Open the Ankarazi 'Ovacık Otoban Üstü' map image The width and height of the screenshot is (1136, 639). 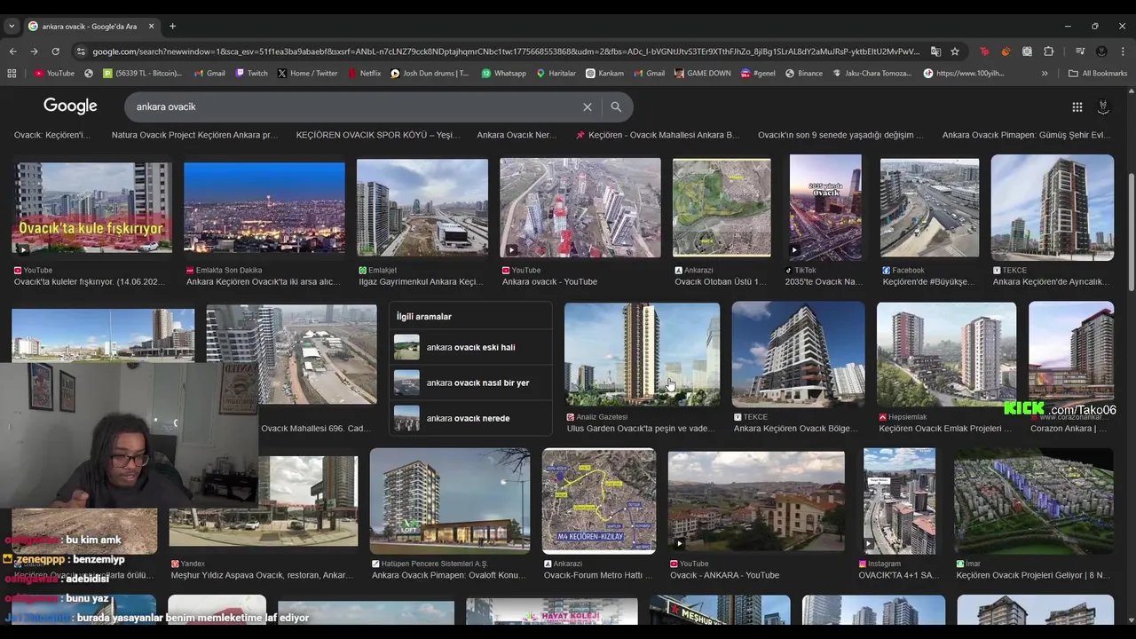[x=722, y=208]
